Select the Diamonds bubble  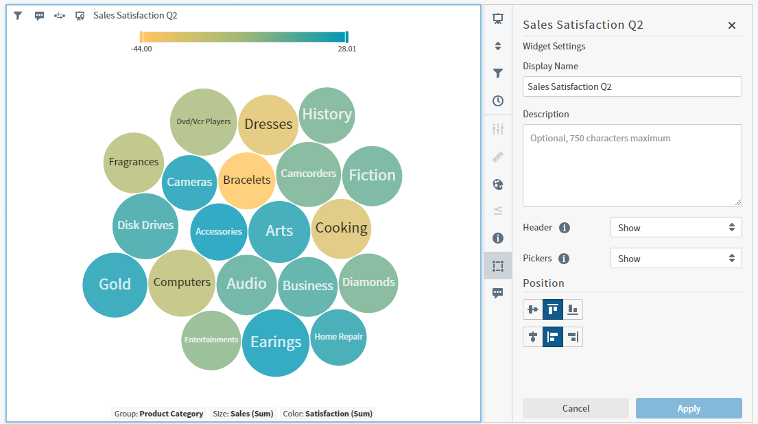[368, 283]
